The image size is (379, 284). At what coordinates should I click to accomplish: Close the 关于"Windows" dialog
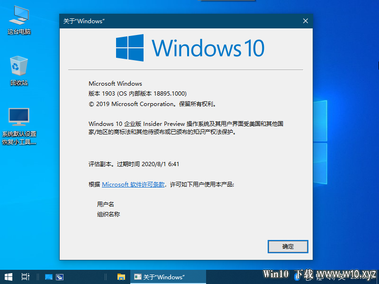click(x=306, y=21)
